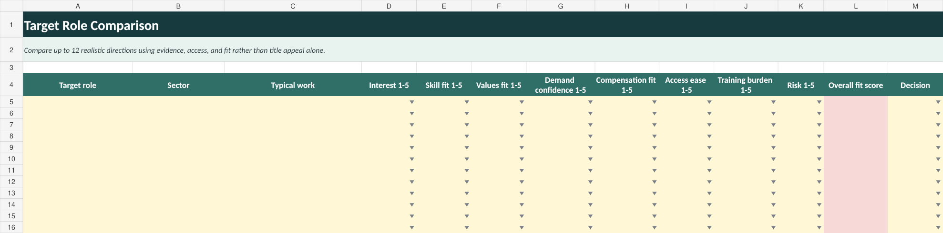
Task: Click the 'Access ease 1-5' header cell
Action: (687, 85)
